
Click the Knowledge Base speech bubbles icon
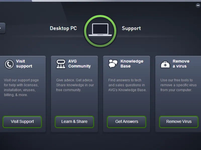tap(113, 64)
